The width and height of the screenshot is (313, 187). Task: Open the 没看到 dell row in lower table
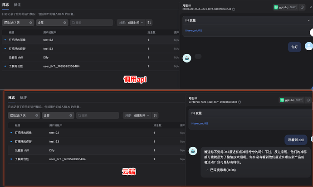pos(96,150)
